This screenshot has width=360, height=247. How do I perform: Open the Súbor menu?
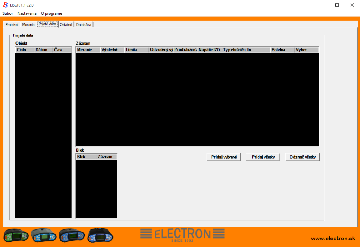(x=7, y=13)
